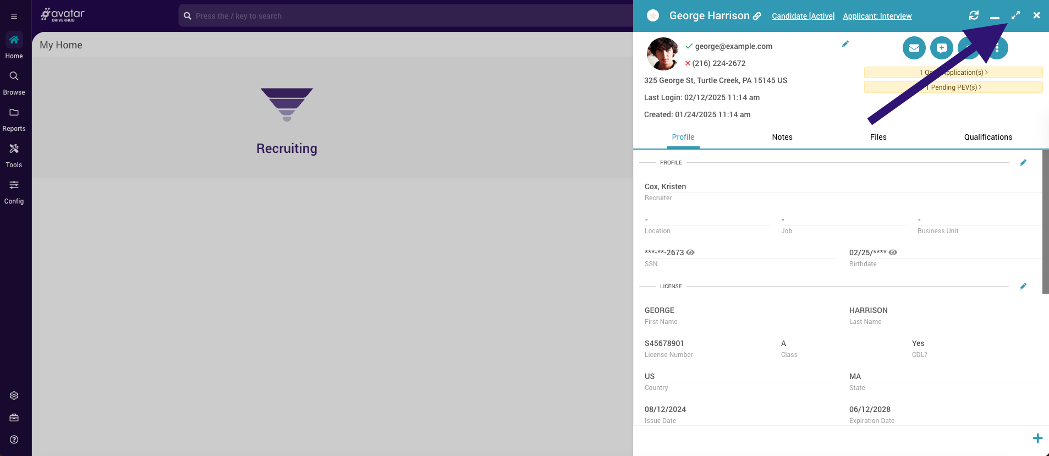The image size is (1049, 456).
Task: Edit contact info with pencil icon
Action: [845, 44]
